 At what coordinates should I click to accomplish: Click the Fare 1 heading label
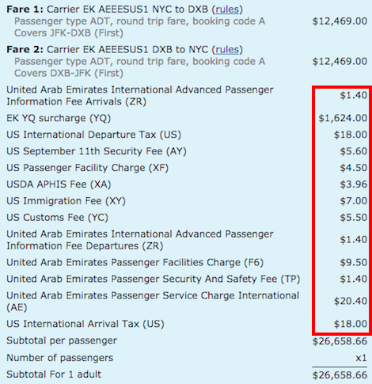tap(25, 10)
